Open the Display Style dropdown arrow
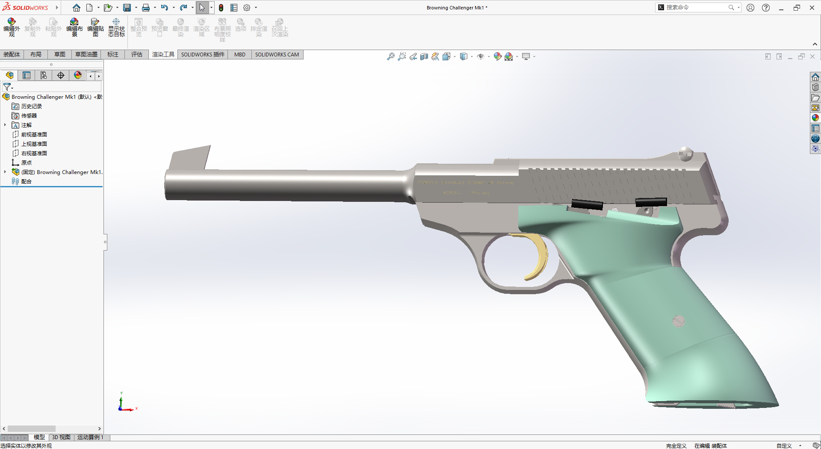Screen dimensions: 821x449 pyautogui.click(x=472, y=56)
